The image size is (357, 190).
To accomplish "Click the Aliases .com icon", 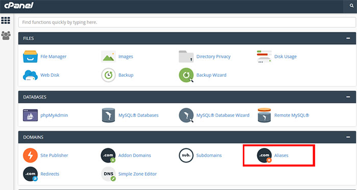I will point(264,155).
